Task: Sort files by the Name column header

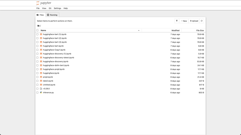Action: pos(43,31)
